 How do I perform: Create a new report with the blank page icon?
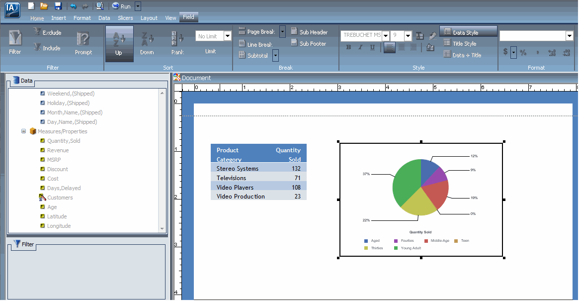pyautogui.click(x=31, y=6)
